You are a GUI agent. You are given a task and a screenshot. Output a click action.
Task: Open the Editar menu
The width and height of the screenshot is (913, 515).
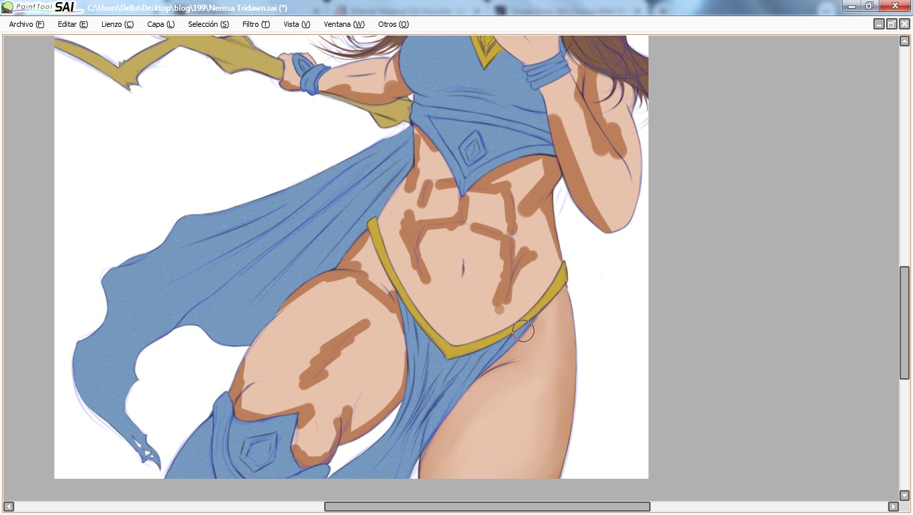click(73, 24)
